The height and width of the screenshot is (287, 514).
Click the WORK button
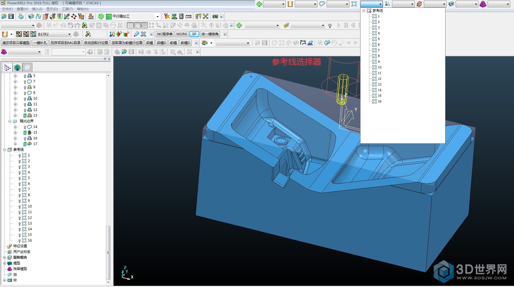tap(182, 34)
